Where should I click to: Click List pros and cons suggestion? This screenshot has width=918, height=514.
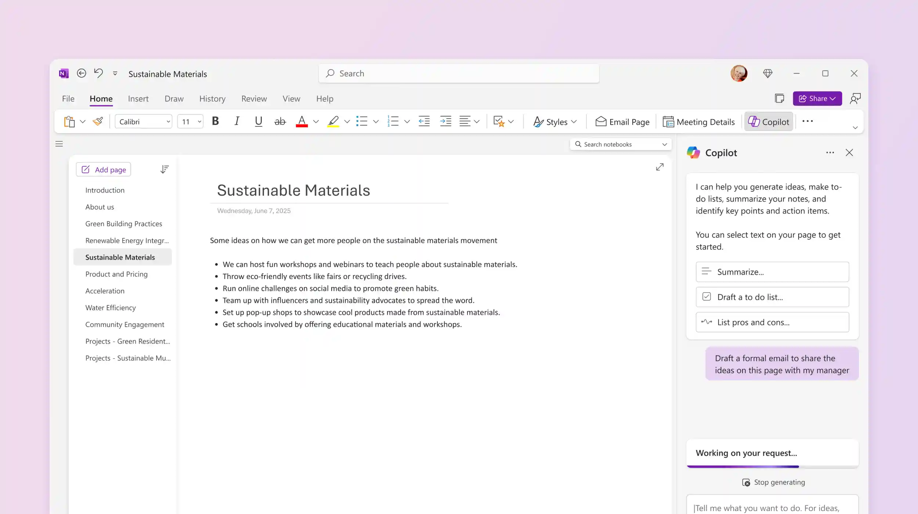772,322
